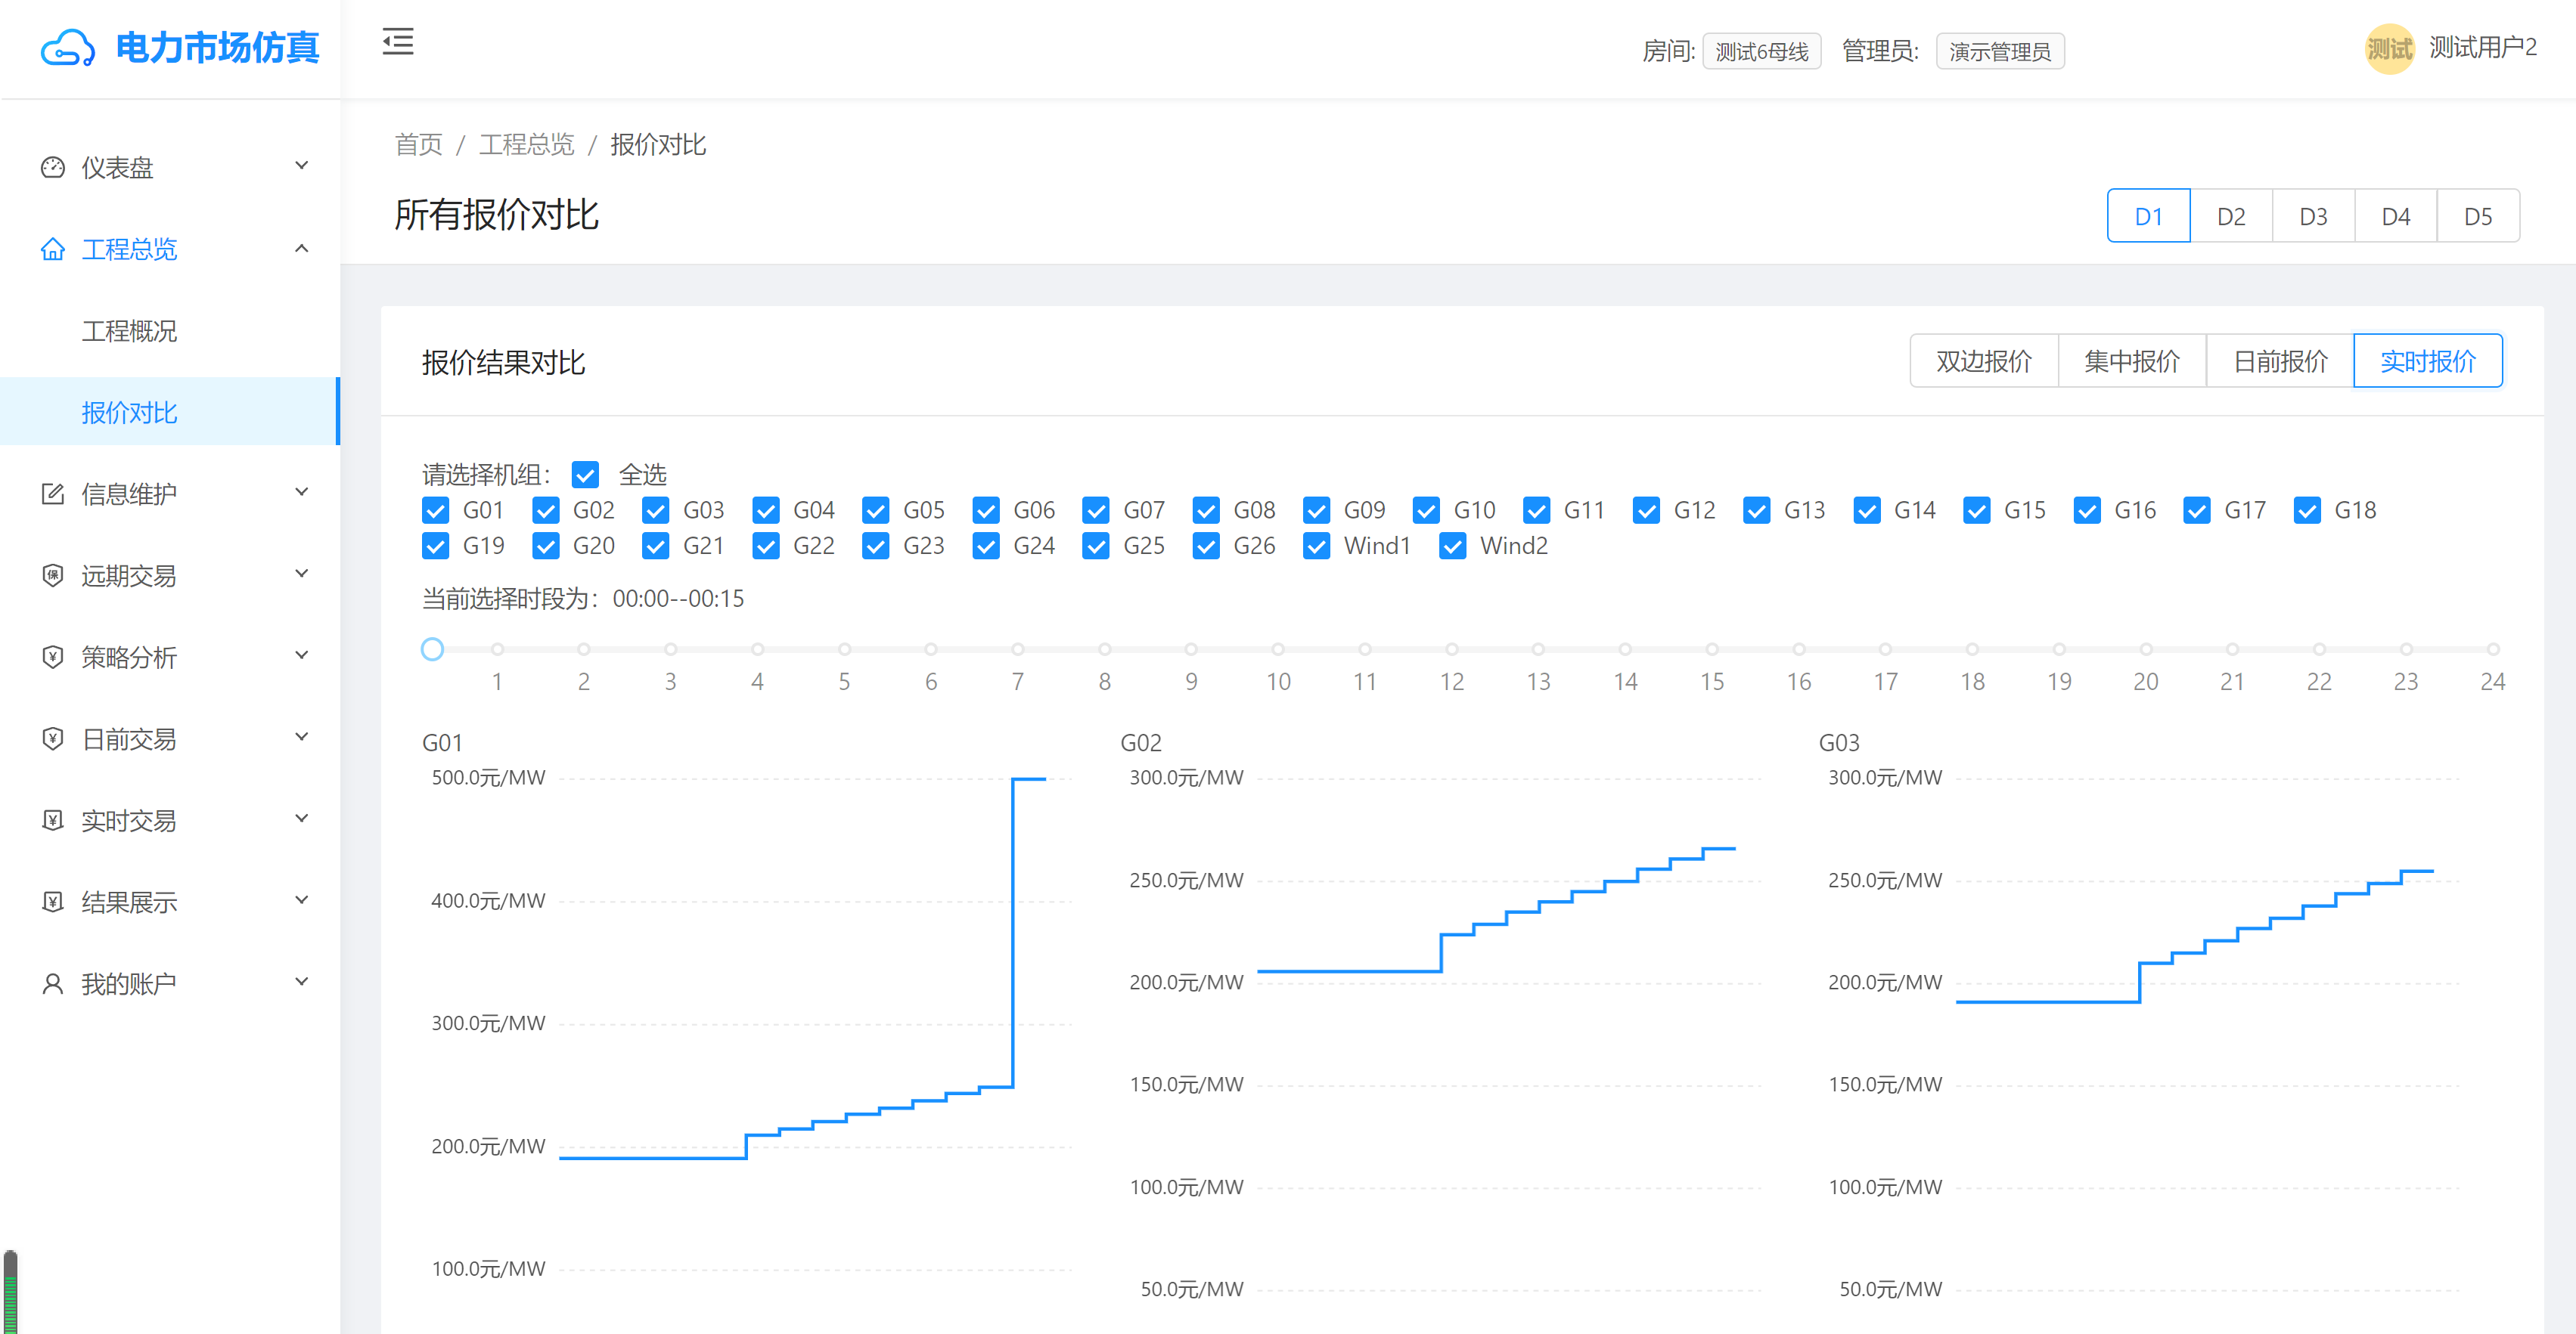Expand the 策略分析 menu chevron

302,657
